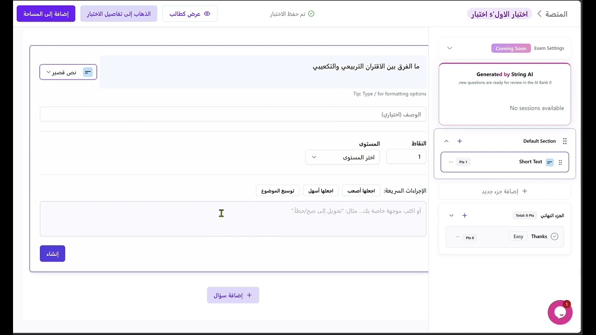Click the Coming Soon badge
Screen dimensions: 596x335
(x=511, y=48)
